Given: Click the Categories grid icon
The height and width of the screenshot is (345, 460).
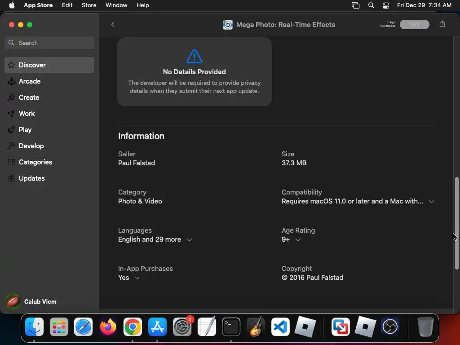Looking at the screenshot, I should (11, 162).
